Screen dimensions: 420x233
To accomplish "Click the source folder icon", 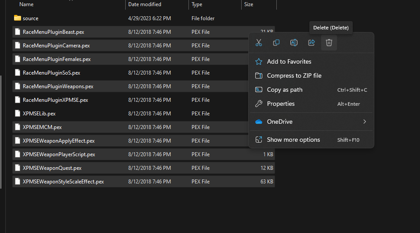I will point(18,18).
